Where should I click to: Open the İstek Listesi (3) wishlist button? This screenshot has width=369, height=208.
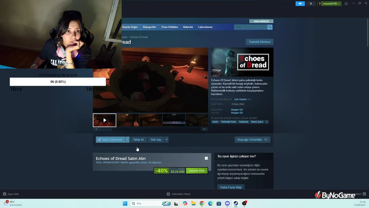pyautogui.click(x=261, y=21)
